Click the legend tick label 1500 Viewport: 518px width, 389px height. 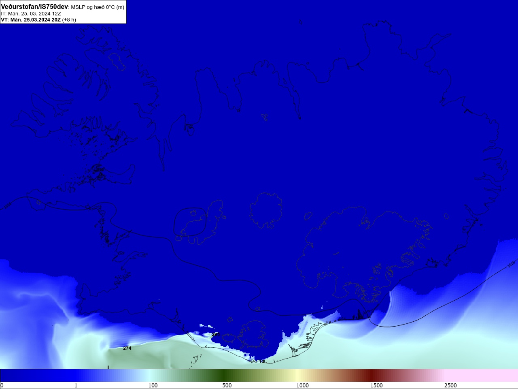376,385
